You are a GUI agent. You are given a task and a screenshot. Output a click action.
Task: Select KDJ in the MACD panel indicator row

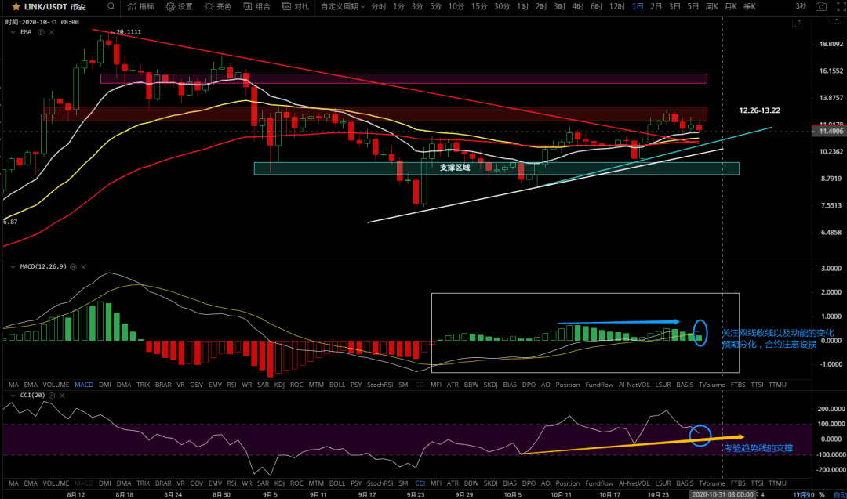279,385
